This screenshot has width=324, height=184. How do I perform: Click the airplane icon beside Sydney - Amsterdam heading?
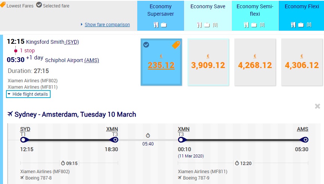click(10, 114)
